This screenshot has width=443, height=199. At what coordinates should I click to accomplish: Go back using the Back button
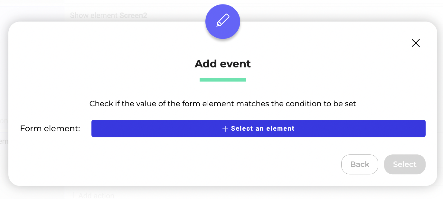tap(360, 164)
